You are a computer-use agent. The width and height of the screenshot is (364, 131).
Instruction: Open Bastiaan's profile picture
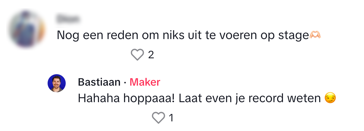click(57, 83)
